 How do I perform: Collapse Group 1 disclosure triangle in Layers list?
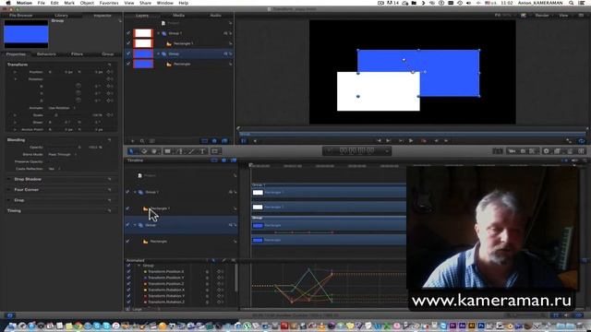click(x=159, y=33)
